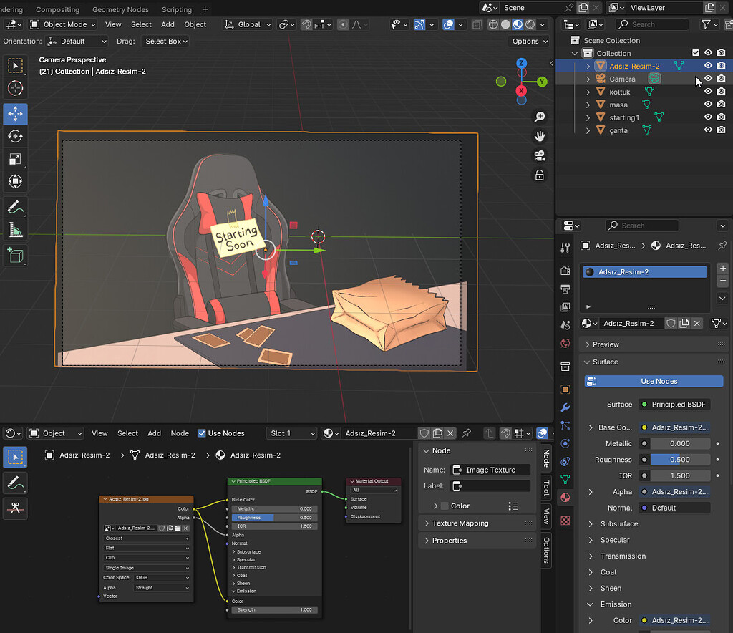Open the Output properties tab
Screen dimensions: 733x633
tap(565, 289)
